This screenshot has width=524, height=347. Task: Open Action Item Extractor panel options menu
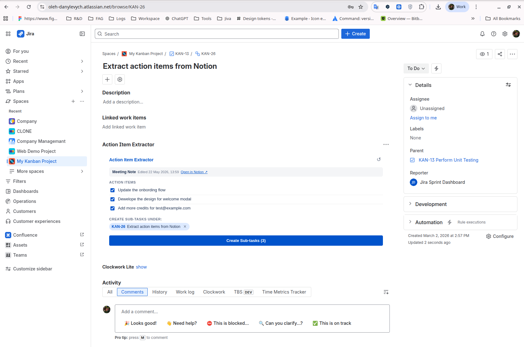pyautogui.click(x=386, y=144)
